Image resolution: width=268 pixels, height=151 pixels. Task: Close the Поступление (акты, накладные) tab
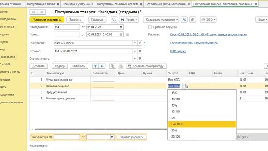click(189, 4)
